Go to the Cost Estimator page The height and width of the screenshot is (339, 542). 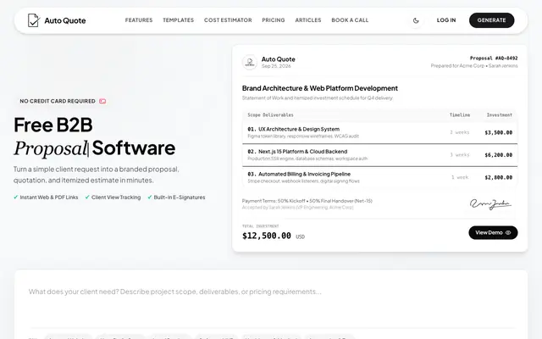228,20
